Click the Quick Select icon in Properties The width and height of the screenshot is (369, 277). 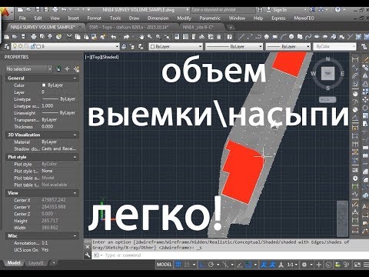(76, 69)
